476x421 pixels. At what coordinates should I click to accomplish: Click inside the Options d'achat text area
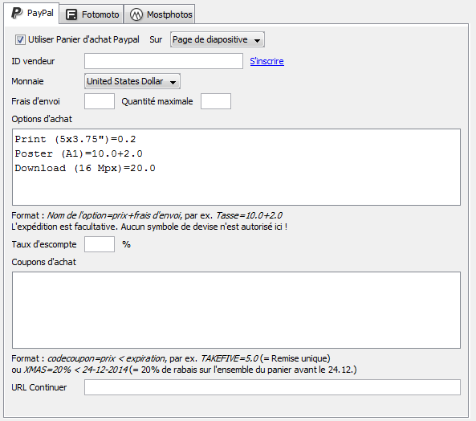pos(236,167)
